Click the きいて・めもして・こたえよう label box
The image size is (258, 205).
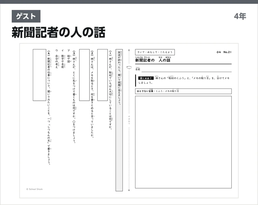pyautogui.click(x=155, y=52)
